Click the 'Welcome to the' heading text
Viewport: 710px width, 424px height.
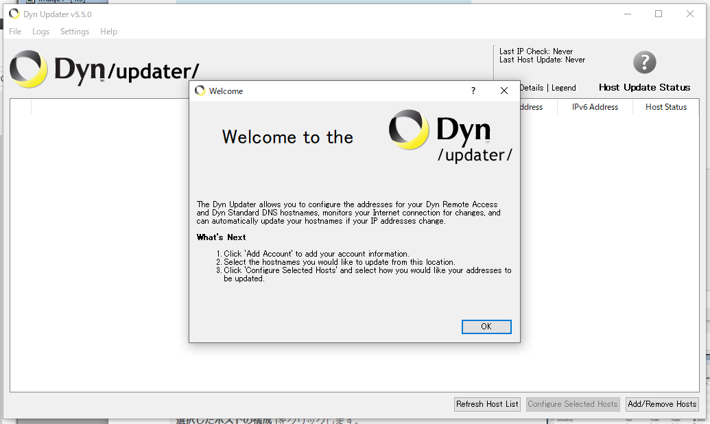287,137
